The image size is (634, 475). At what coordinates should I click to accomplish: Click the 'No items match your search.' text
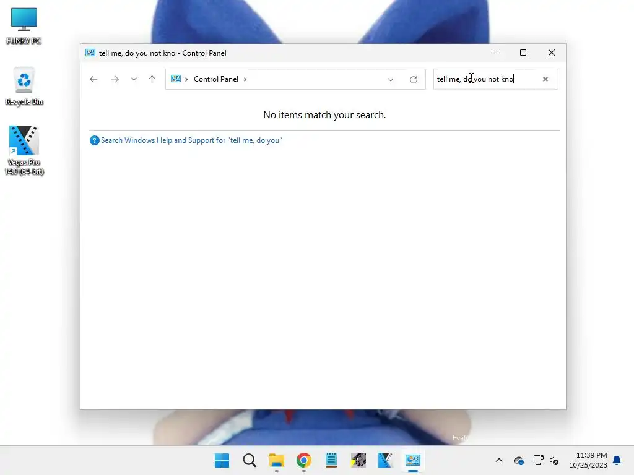324,114
